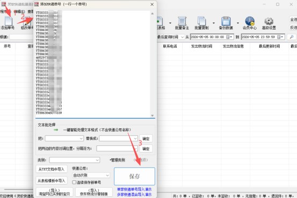This screenshot has width=297, height=198.
Task: Open 高级设置 gear icon
Action: click(x=269, y=23)
